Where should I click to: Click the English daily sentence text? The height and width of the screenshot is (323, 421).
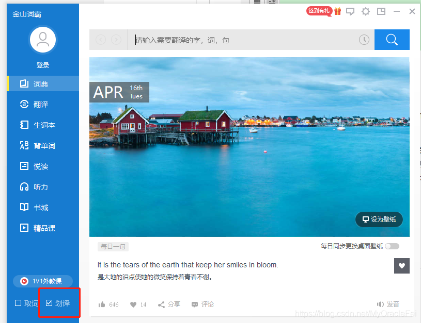[x=188, y=265]
